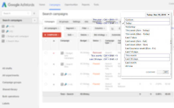Select Last week (Mon - Sun)
The width and height of the screenshot is (174, 108).
(x=136, y=45)
